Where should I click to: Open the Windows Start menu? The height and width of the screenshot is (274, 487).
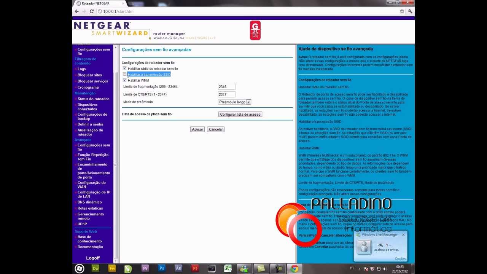[x=79, y=268]
